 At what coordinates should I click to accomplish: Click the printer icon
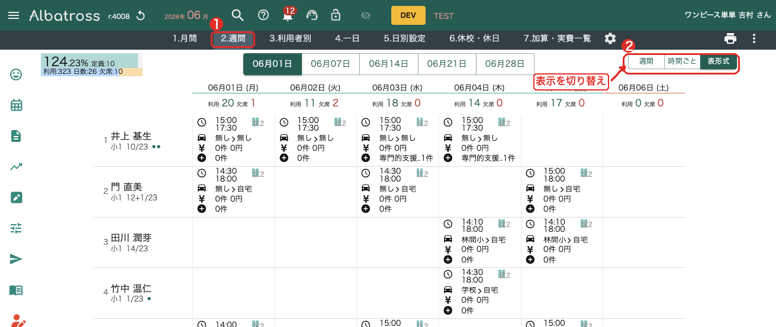pos(730,38)
